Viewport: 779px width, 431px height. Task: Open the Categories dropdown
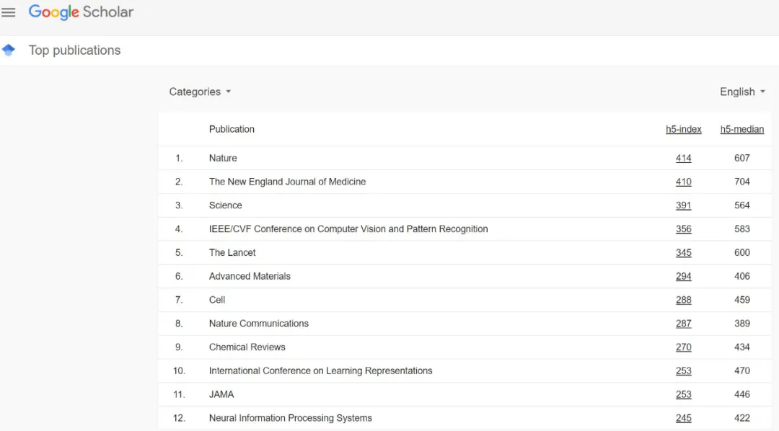tap(195, 92)
